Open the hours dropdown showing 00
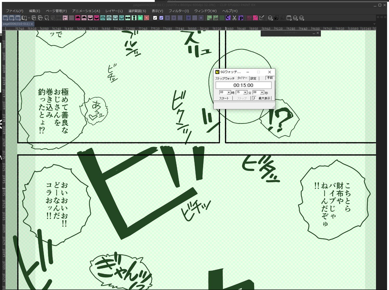 tap(229, 92)
